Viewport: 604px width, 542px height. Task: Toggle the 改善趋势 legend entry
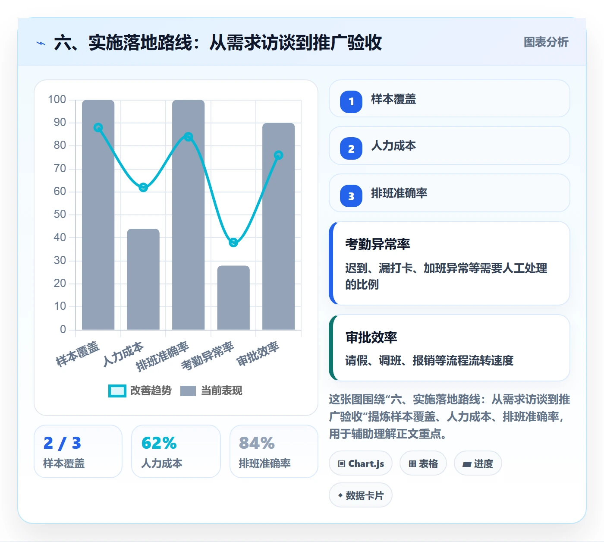tap(140, 391)
